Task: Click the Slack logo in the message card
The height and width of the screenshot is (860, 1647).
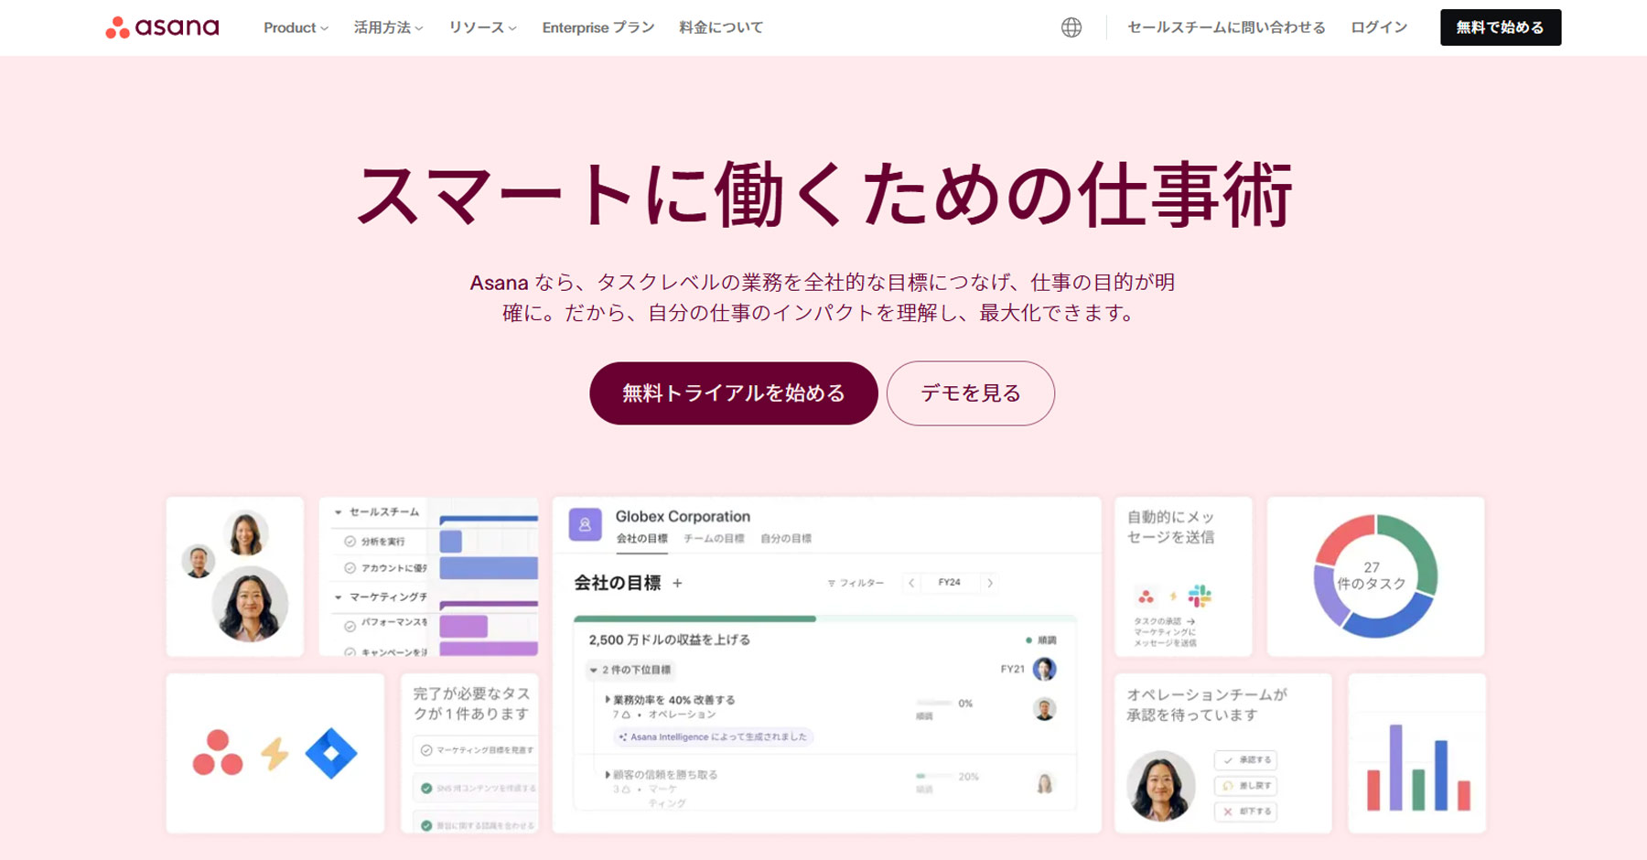Action: 1200,597
